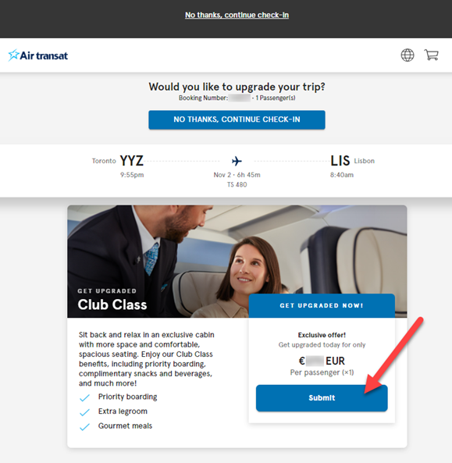Image resolution: width=452 pixels, height=463 pixels.
Task: Click the TS 480 flight number
Action: tap(237, 184)
